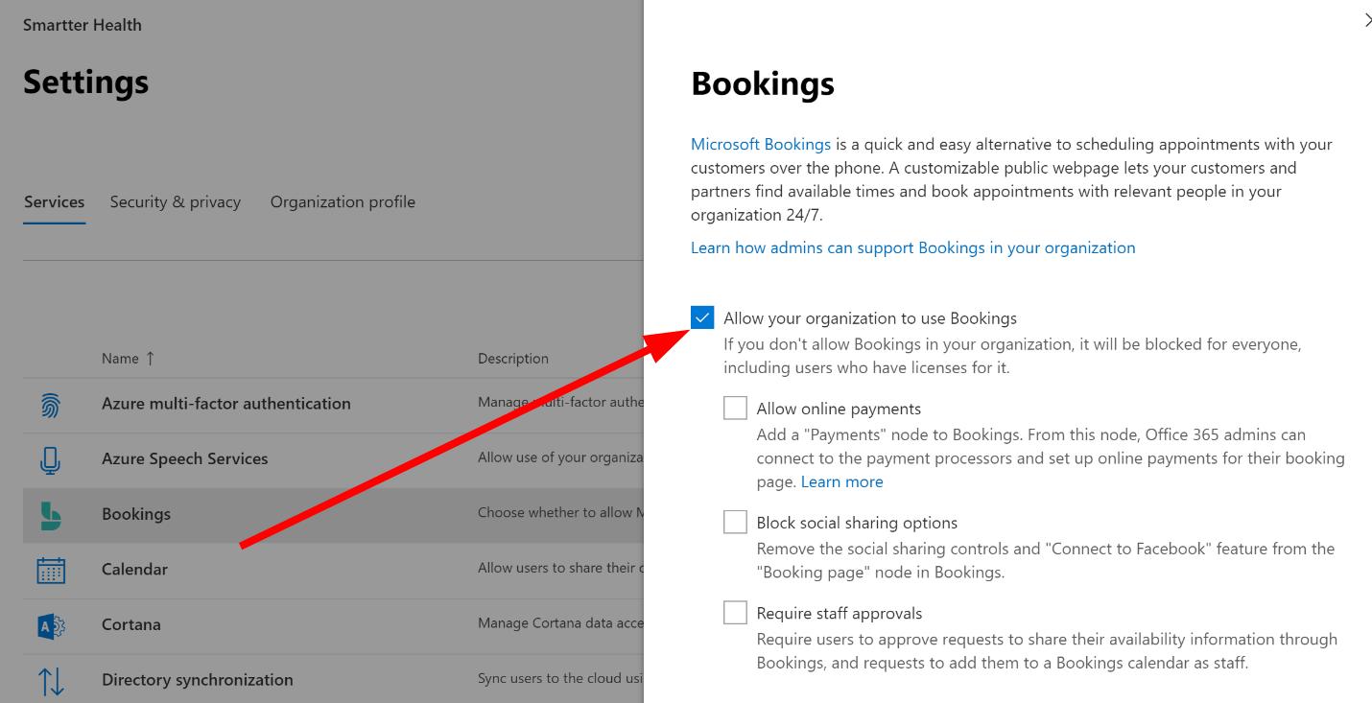Open the Organization profile tab
The width and height of the screenshot is (1372, 703).
point(343,202)
